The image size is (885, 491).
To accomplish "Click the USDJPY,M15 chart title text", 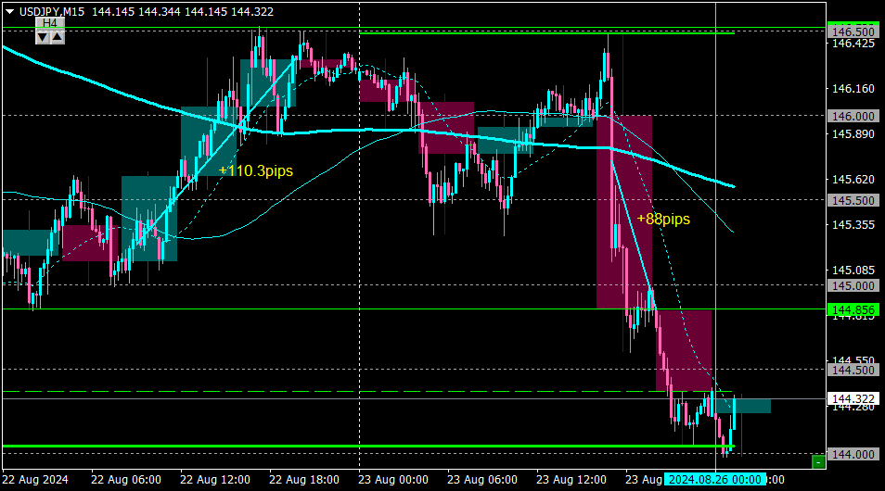I will pos(51,12).
